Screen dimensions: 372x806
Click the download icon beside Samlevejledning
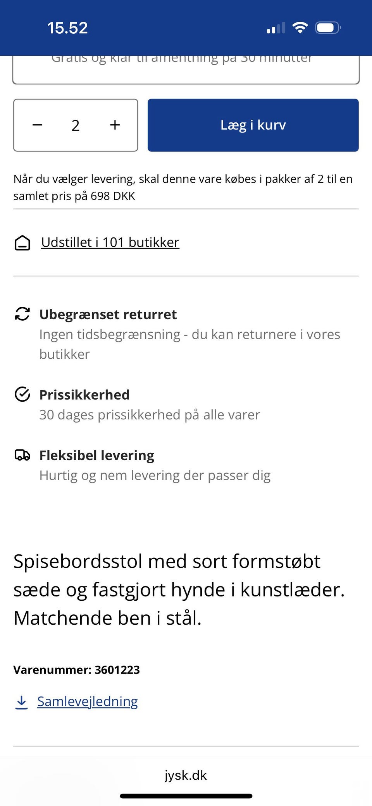tap(21, 702)
